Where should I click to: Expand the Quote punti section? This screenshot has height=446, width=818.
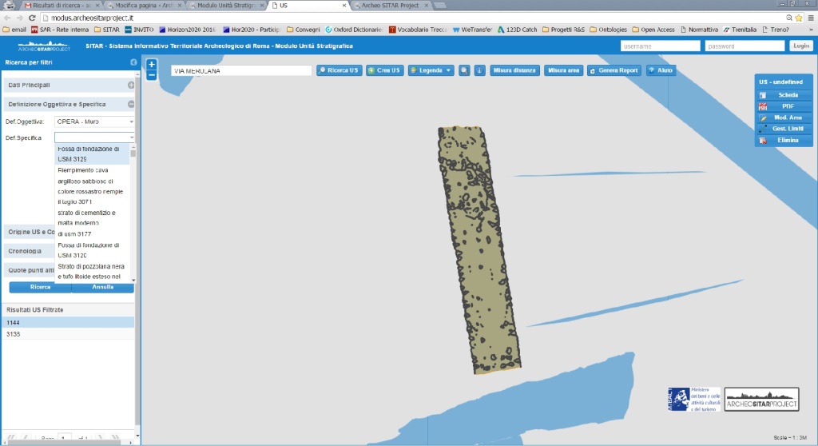point(30,270)
